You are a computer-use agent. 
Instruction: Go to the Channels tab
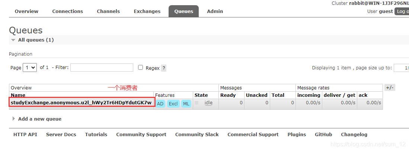(x=108, y=12)
